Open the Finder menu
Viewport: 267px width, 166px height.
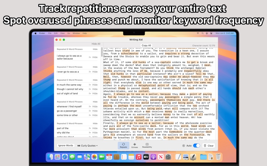click(x=42, y=33)
